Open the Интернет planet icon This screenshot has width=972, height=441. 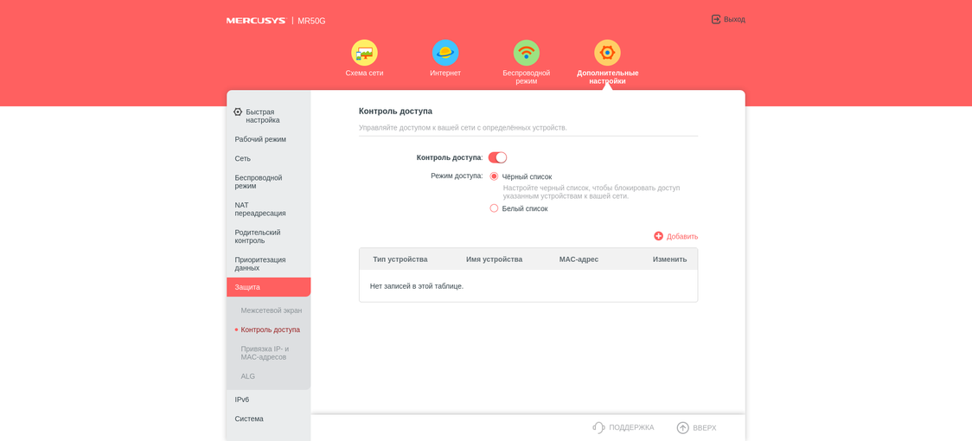(445, 53)
